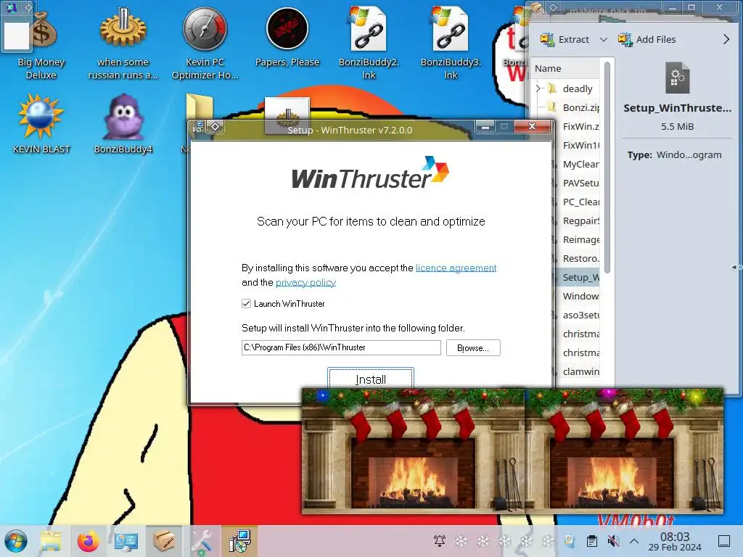Switch to the Ark archive box taskbar icon
This screenshot has width=743, height=557.
163,541
